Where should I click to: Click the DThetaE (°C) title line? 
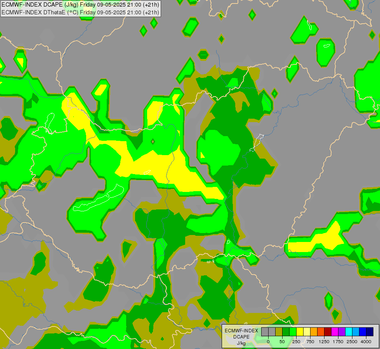pyautogui.click(x=80, y=12)
